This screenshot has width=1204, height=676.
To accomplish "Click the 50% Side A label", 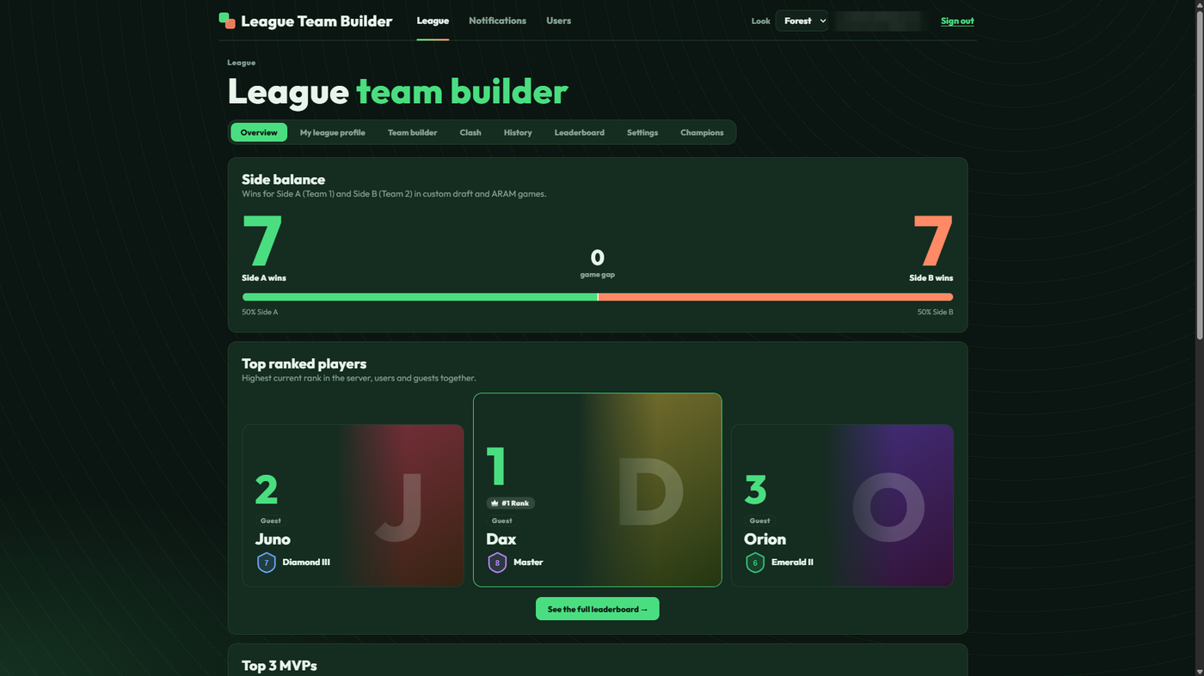I will [260, 312].
